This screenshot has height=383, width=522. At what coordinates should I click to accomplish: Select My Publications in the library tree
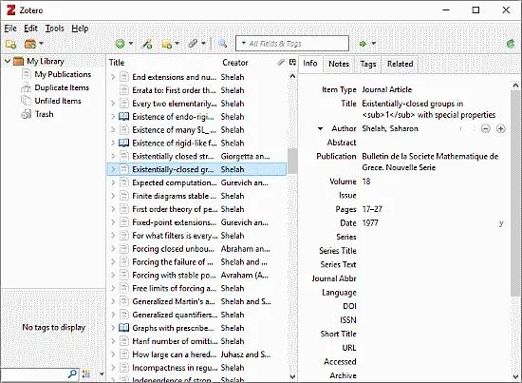[63, 74]
